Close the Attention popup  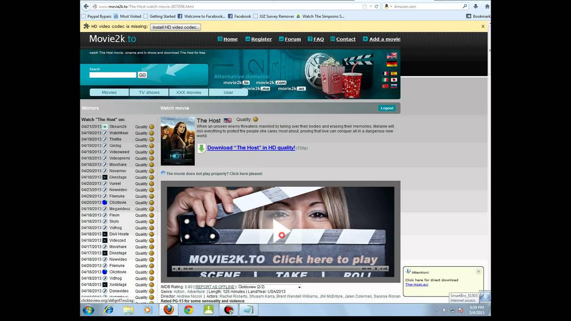point(478,271)
